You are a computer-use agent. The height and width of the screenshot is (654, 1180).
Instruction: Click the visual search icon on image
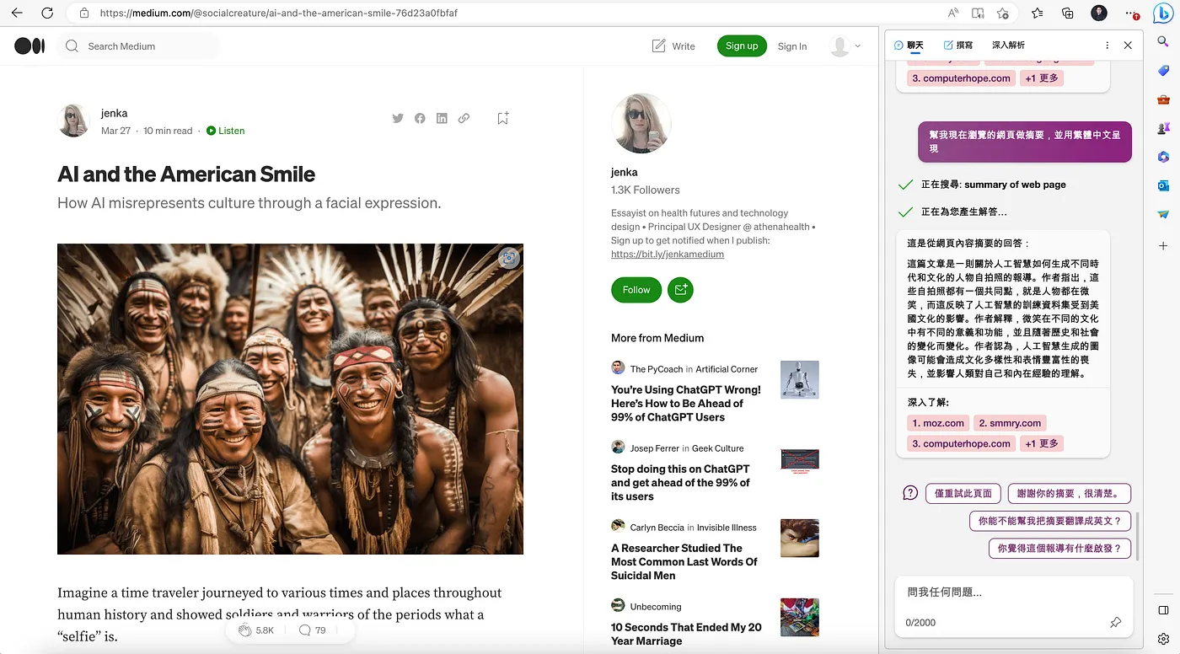[508, 259]
